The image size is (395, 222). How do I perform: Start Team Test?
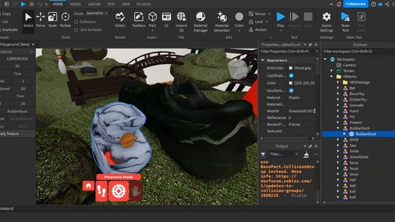click(346, 22)
